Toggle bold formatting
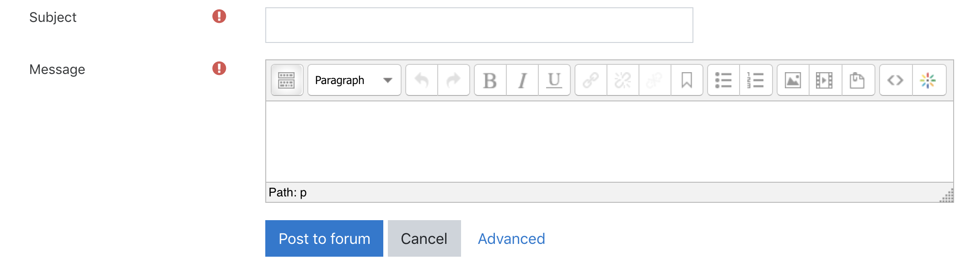 tap(490, 80)
